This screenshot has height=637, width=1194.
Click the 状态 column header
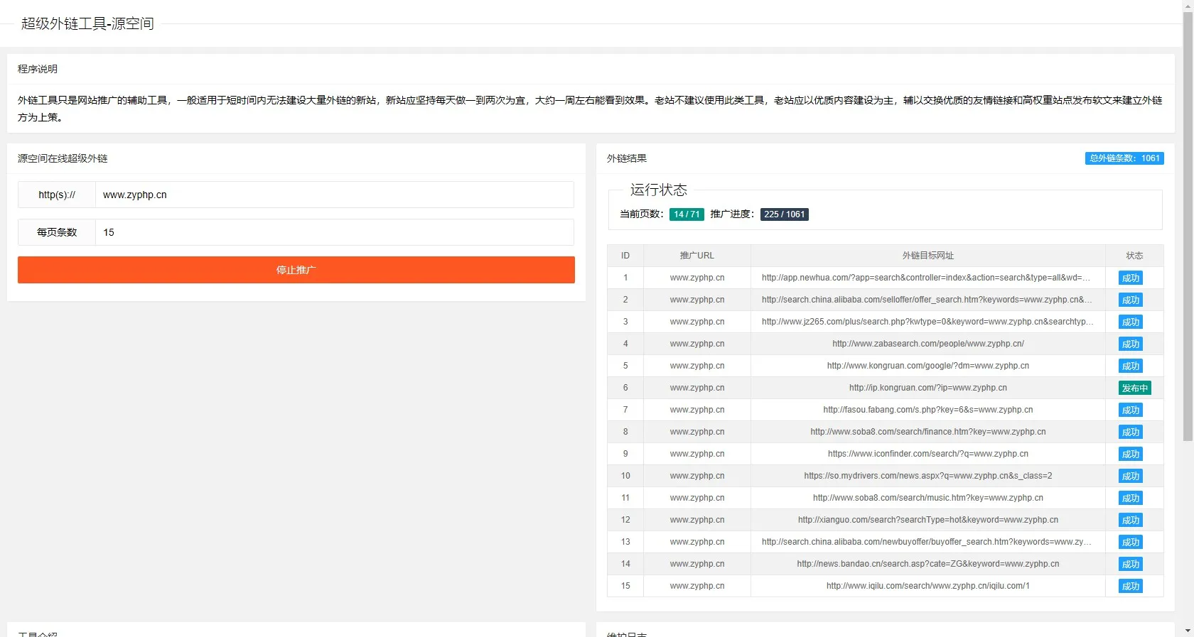click(x=1134, y=256)
